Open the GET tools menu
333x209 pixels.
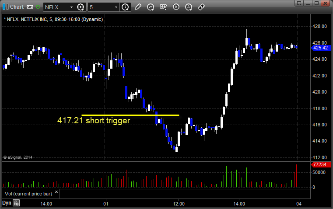point(163,7)
